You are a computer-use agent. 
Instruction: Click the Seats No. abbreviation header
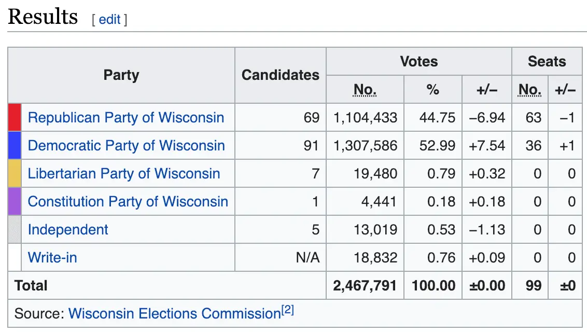pos(530,90)
